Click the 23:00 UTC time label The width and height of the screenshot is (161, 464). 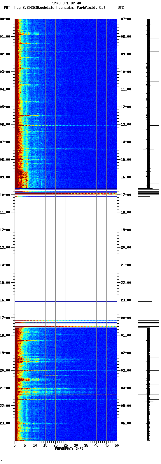(126, 300)
